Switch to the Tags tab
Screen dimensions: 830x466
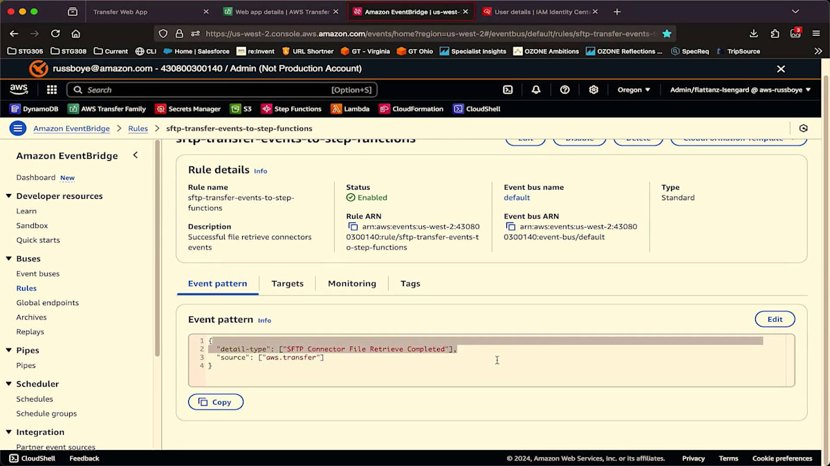pyautogui.click(x=410, y=284)
